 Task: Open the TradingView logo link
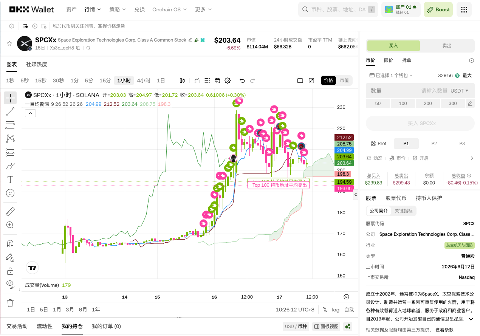33,268
